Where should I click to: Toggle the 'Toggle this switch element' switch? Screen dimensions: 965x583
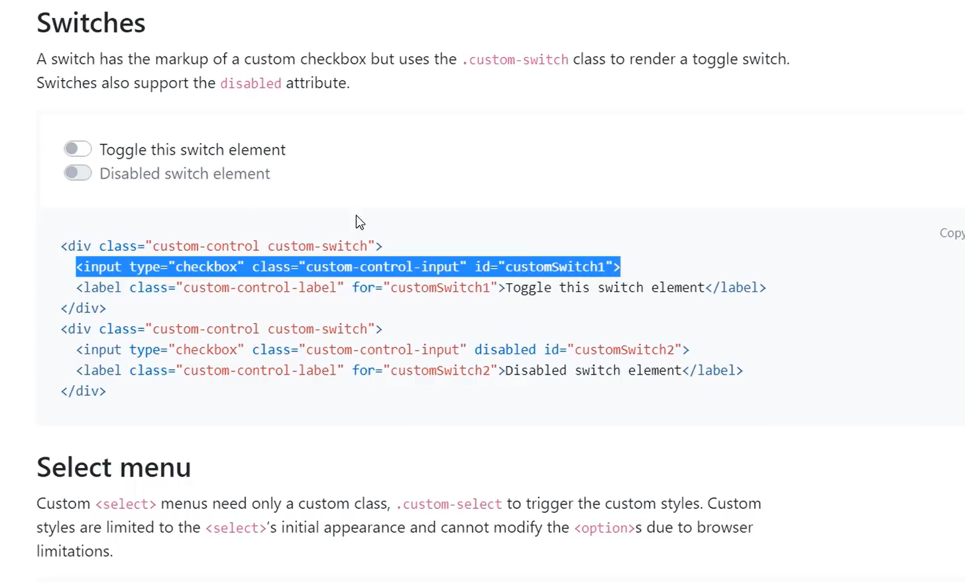(78, 149)
